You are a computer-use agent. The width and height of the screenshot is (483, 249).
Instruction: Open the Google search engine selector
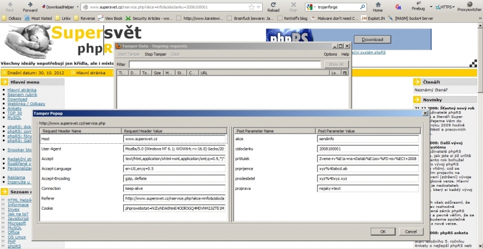(310, 7)
